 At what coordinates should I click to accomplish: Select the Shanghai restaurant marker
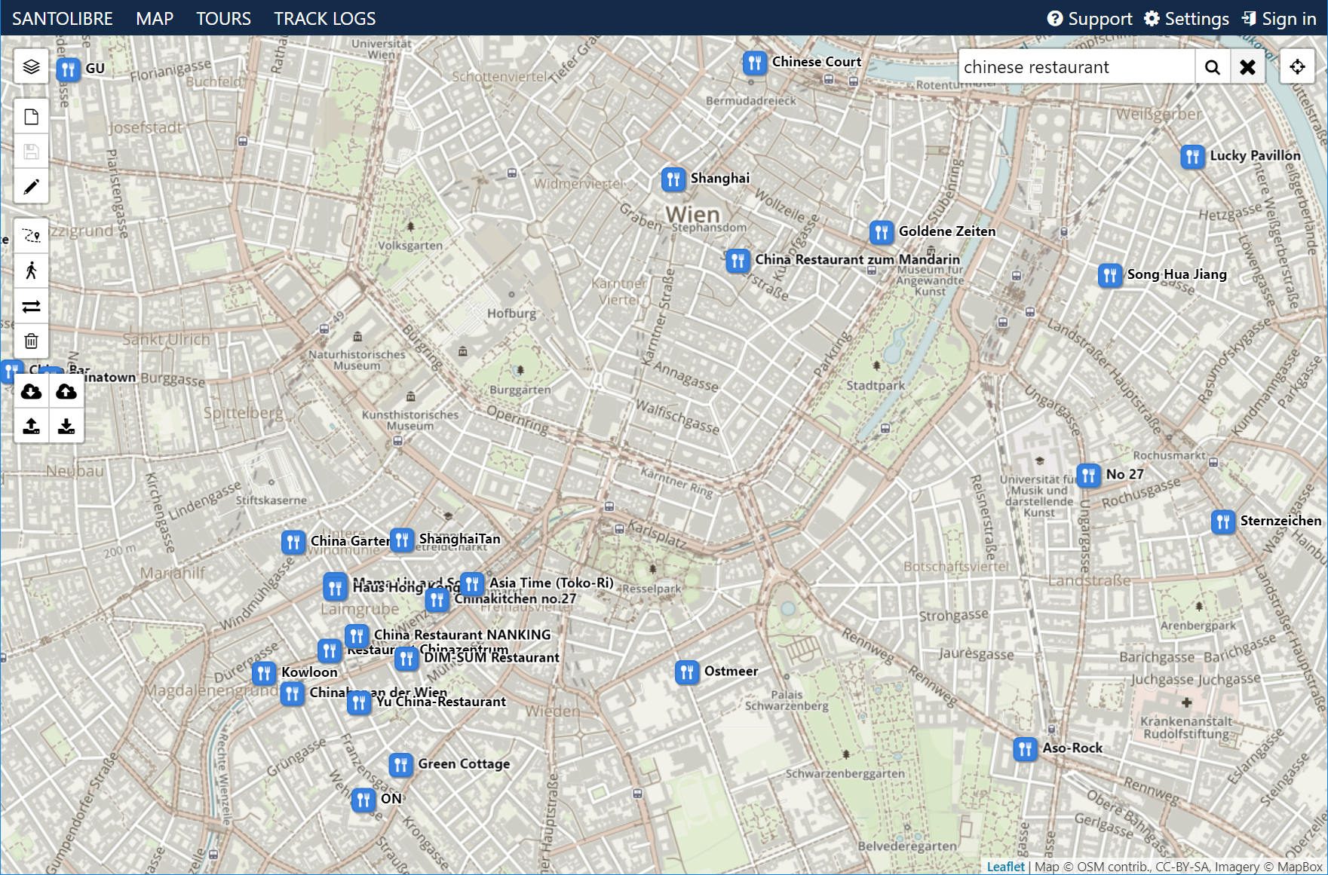673,179
